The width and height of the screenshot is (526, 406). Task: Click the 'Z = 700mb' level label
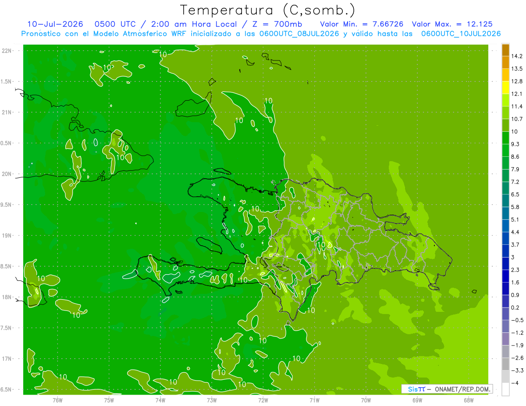point(276,24)
